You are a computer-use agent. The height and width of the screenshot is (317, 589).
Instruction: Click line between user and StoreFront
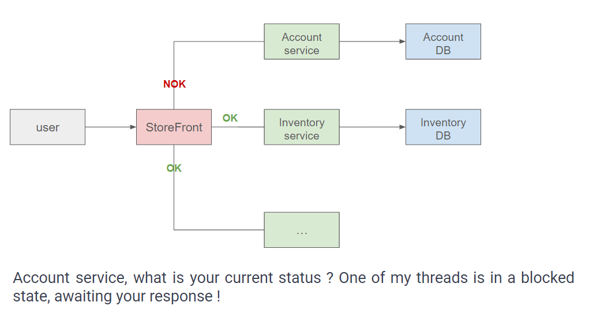point(108,127)
